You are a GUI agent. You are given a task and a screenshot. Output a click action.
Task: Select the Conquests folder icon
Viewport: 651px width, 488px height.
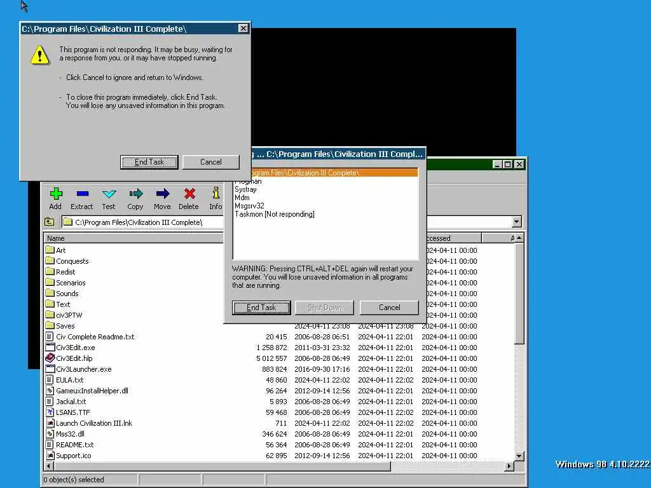(x=50, y=261)
